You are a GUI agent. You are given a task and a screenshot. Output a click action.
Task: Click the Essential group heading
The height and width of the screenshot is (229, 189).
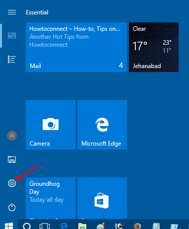coord(37,12)
